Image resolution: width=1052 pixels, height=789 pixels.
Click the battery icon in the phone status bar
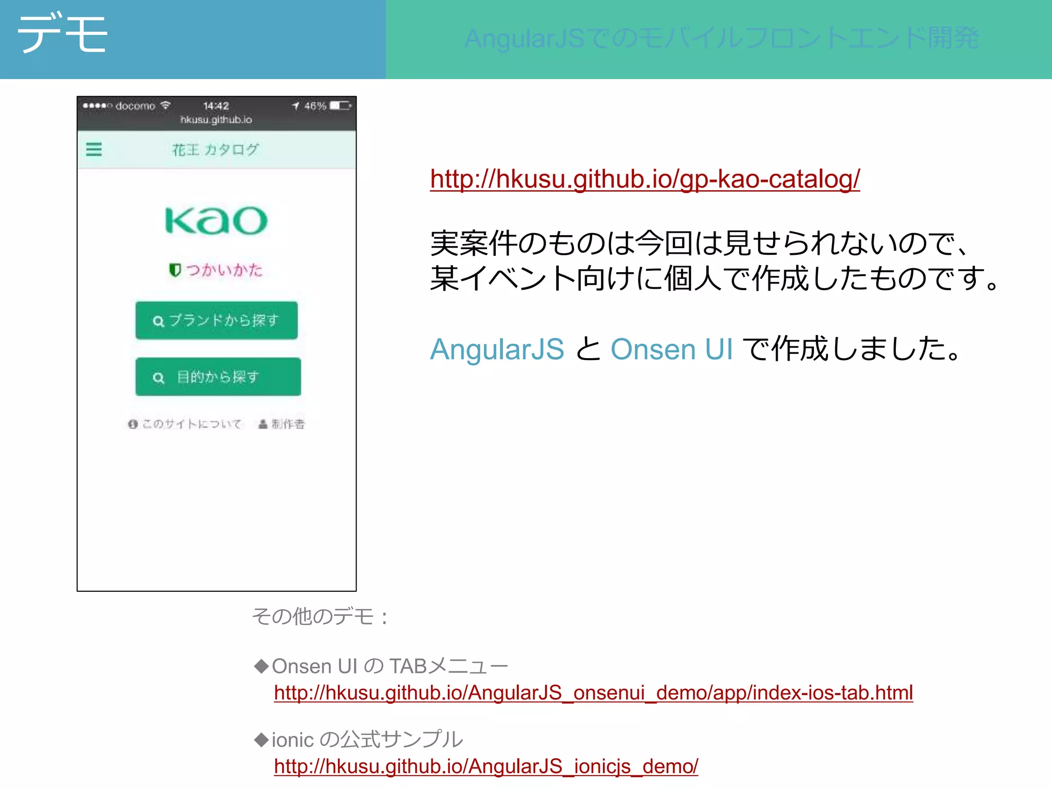pyautogui.click(x=341, y=106)
